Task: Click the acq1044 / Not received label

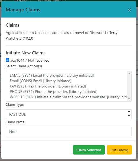Action: [30, 60]
